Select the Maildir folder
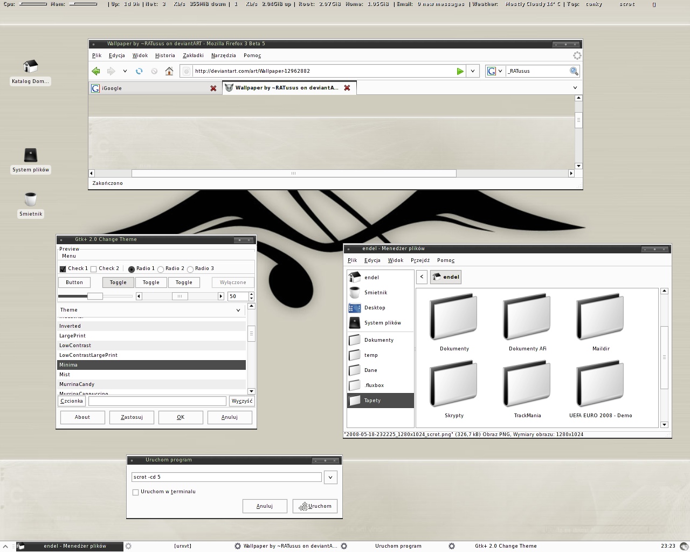 pos(601,322)
